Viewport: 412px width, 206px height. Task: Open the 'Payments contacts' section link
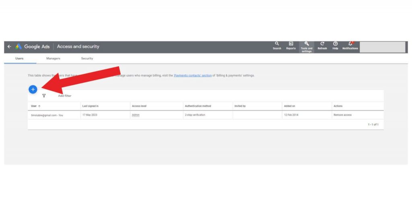[x=192, y=75]
